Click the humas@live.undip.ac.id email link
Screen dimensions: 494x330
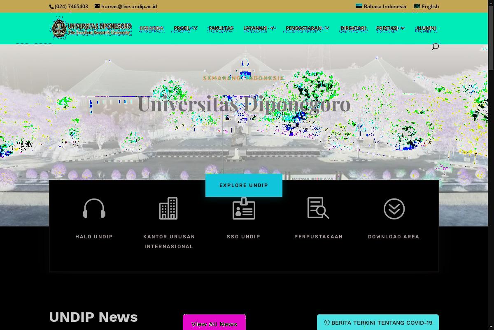[x=129, y=6]
